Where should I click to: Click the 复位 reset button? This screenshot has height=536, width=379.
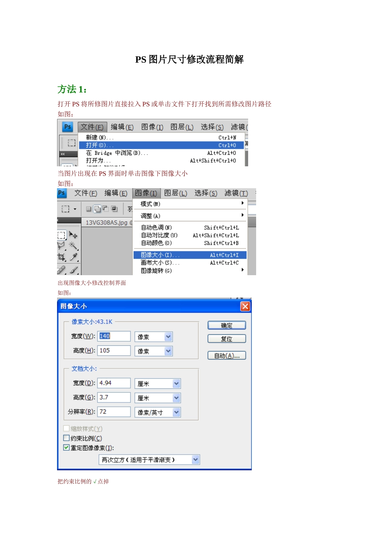(x=227, y=339)
